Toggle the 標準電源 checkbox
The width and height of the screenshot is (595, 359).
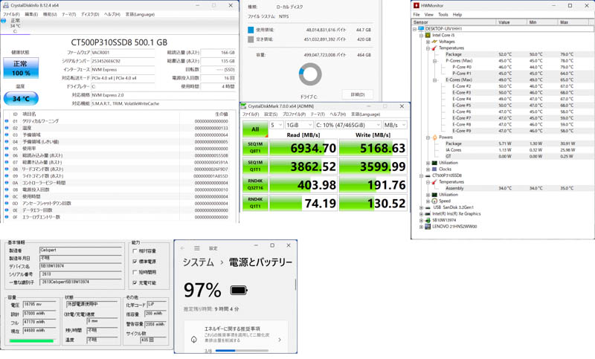click(x=135, y=262)
